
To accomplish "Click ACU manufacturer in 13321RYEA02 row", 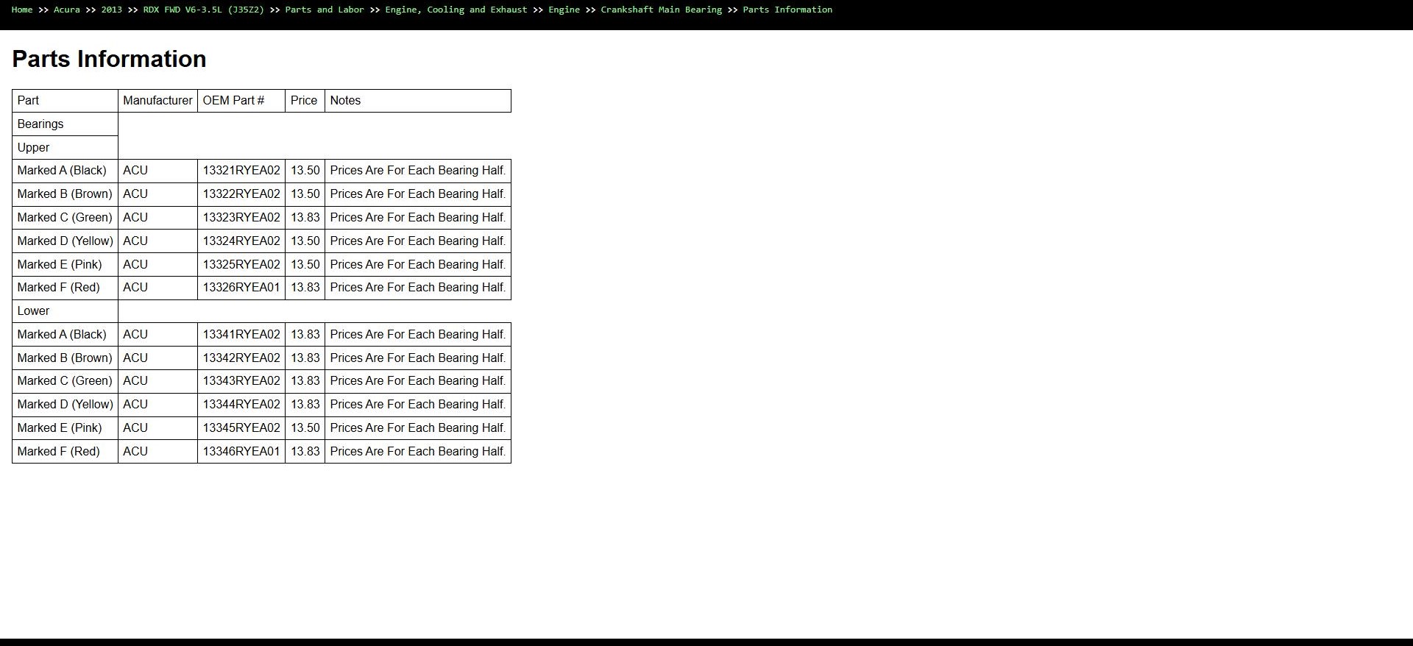I will coord(135,171).
